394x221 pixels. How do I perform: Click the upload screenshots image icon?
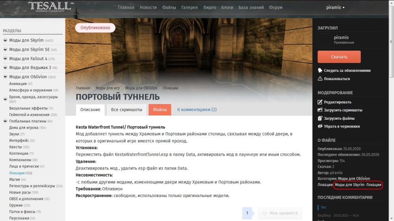(x=320, y=110)
